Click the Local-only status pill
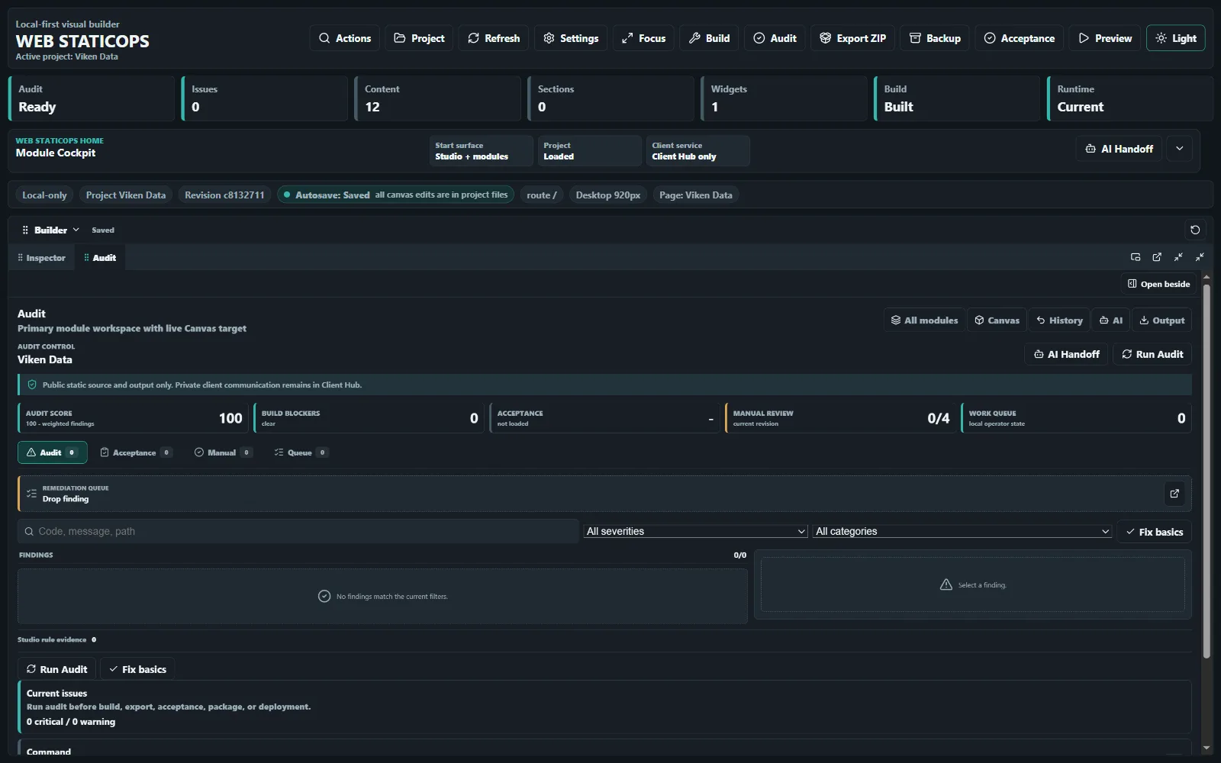This screenshot has height=763, width=1221. click(44, 195)
